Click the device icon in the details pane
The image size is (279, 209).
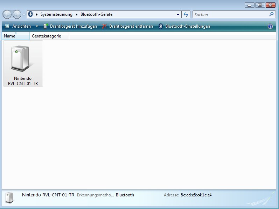(x=9, y=197)
